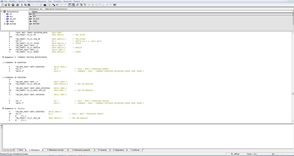Open the 3: Riferimenti incrociati tab
The width and height of the screenshot is (294, 156).
56,150
